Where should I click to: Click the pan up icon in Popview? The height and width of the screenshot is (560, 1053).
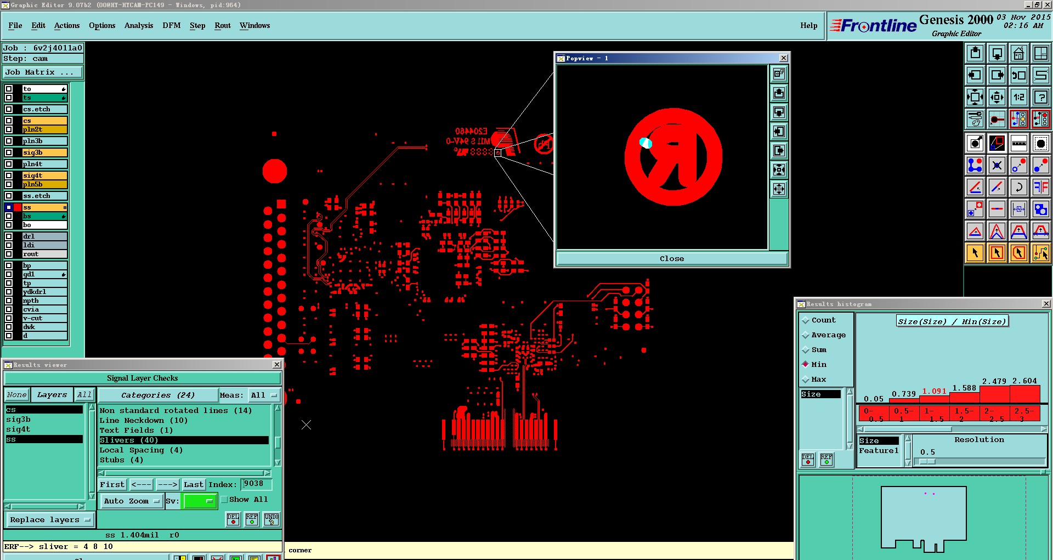[x=779, y=93]
